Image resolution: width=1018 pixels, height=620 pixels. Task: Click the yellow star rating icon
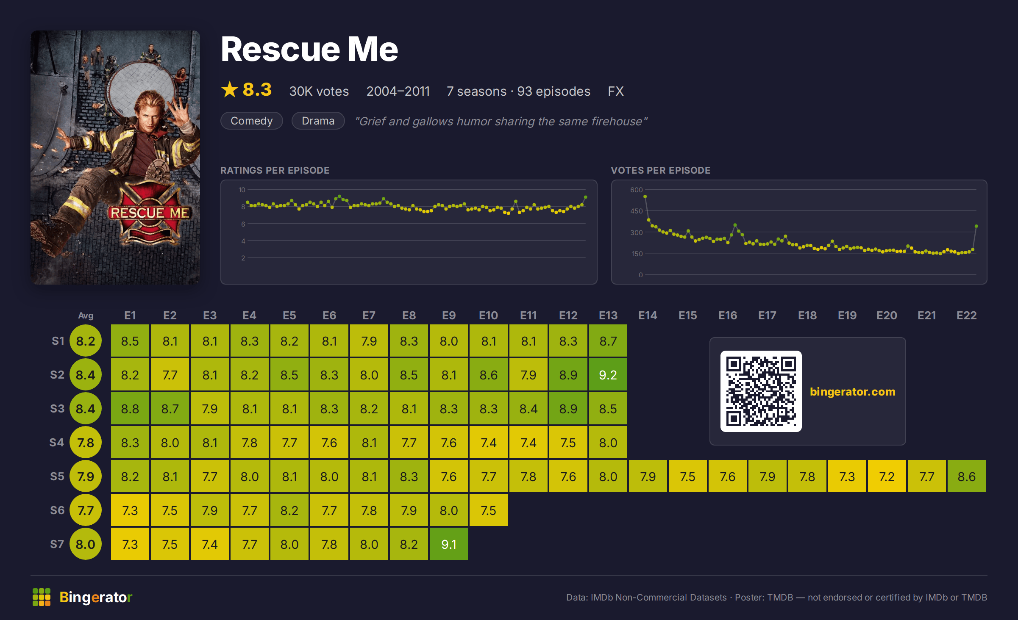tap(230, 89)
